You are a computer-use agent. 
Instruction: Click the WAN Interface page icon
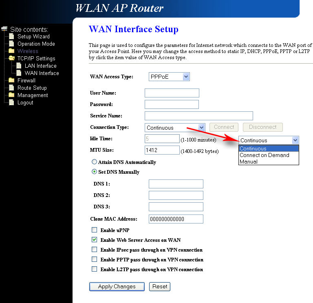pyautogui.click(x=19, y=73)
